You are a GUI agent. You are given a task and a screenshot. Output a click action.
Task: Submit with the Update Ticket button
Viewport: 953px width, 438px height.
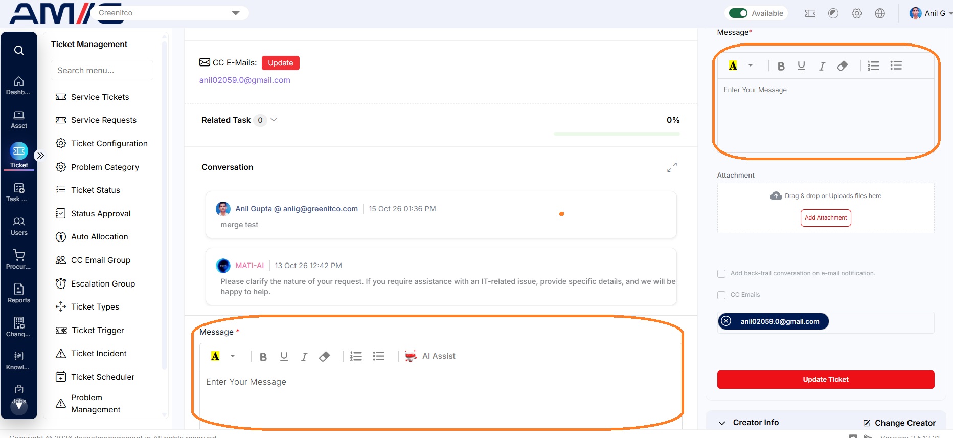826,380
